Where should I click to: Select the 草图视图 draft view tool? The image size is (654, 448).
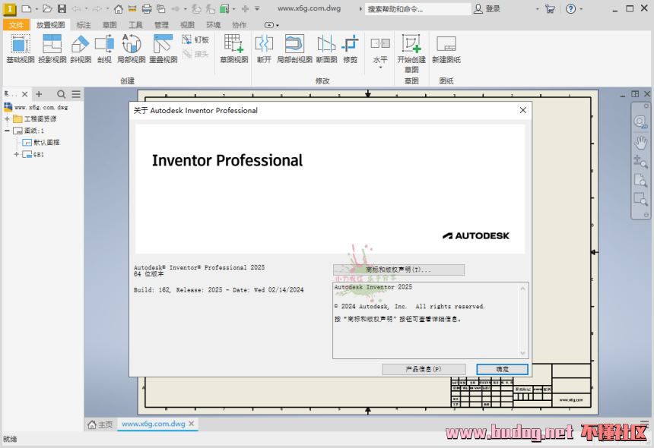coord(234,49)
